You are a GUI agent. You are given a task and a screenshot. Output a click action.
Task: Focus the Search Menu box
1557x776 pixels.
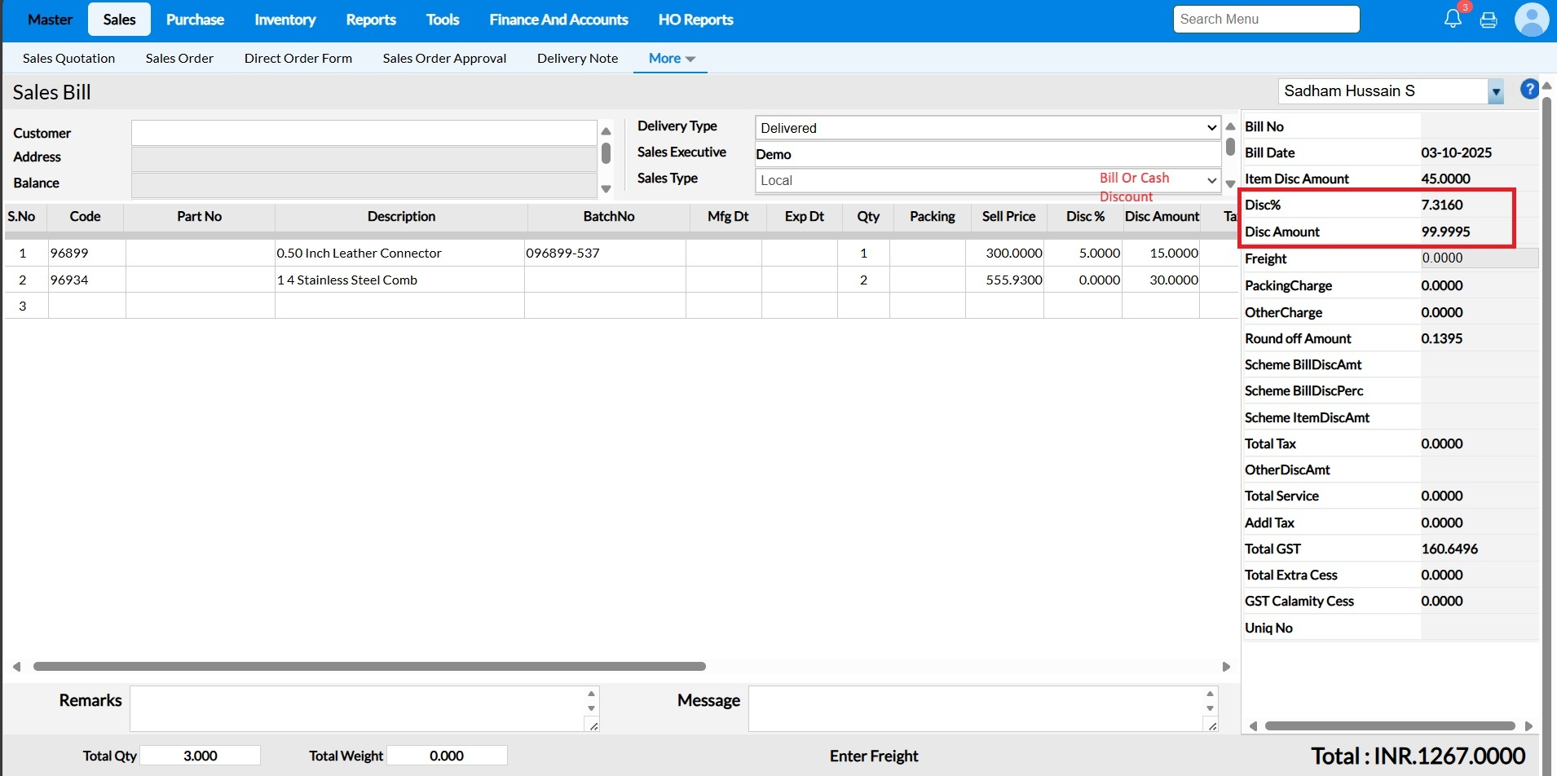(1266, 20)
